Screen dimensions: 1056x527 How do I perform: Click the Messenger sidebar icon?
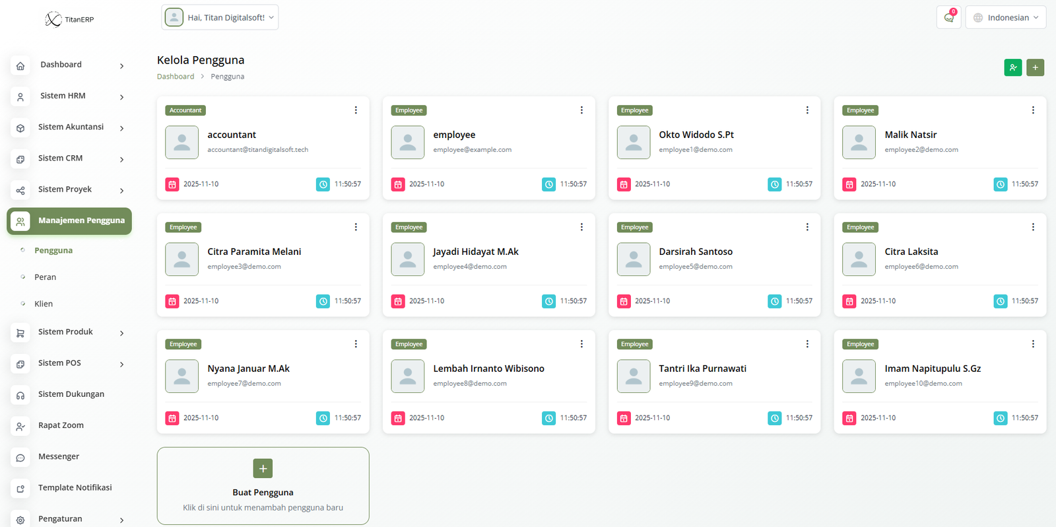tap(20, 457)
